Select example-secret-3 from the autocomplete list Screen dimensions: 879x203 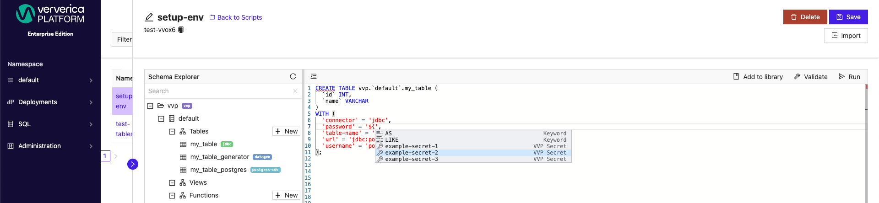pos(473,159)
